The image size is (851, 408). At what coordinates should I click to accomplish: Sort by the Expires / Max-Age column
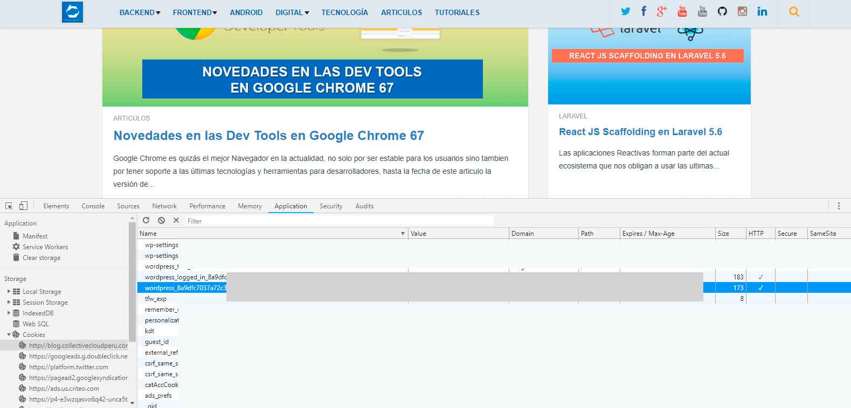pyautogui.click(x=667, y=234)
